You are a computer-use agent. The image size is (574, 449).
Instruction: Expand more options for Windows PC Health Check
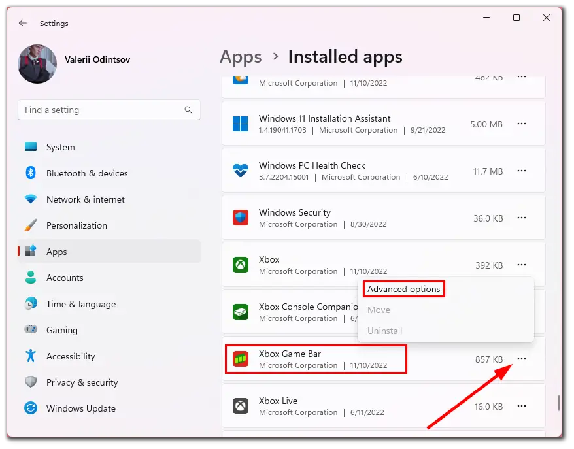(522, 171)
